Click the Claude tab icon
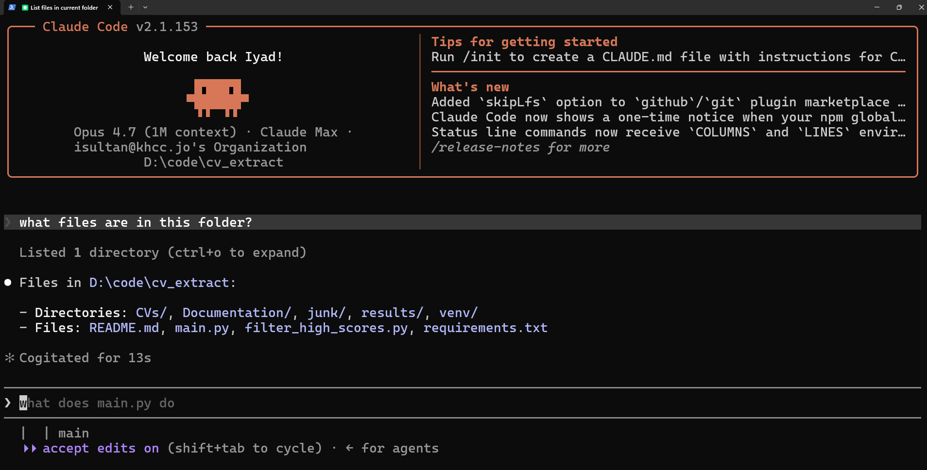The width and height of the screenshot is (927, 470). pyautogui.click(x=25, y=7)
